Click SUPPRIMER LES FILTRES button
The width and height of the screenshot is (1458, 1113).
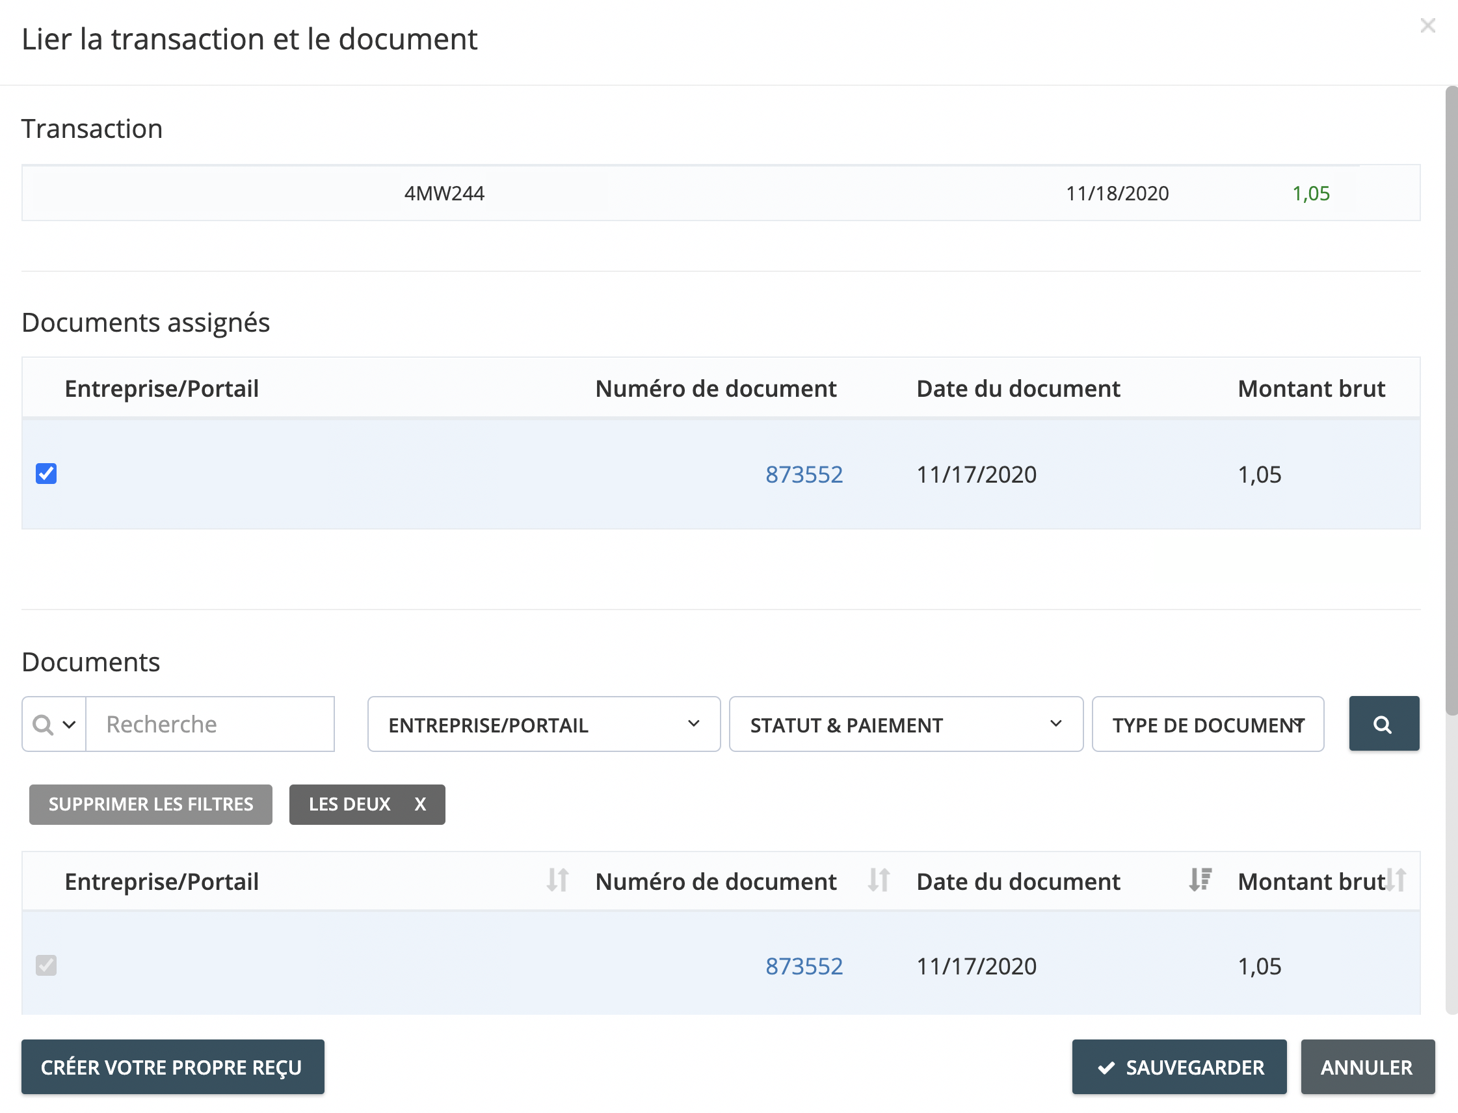pyautogui.click(x=150, y=804)
